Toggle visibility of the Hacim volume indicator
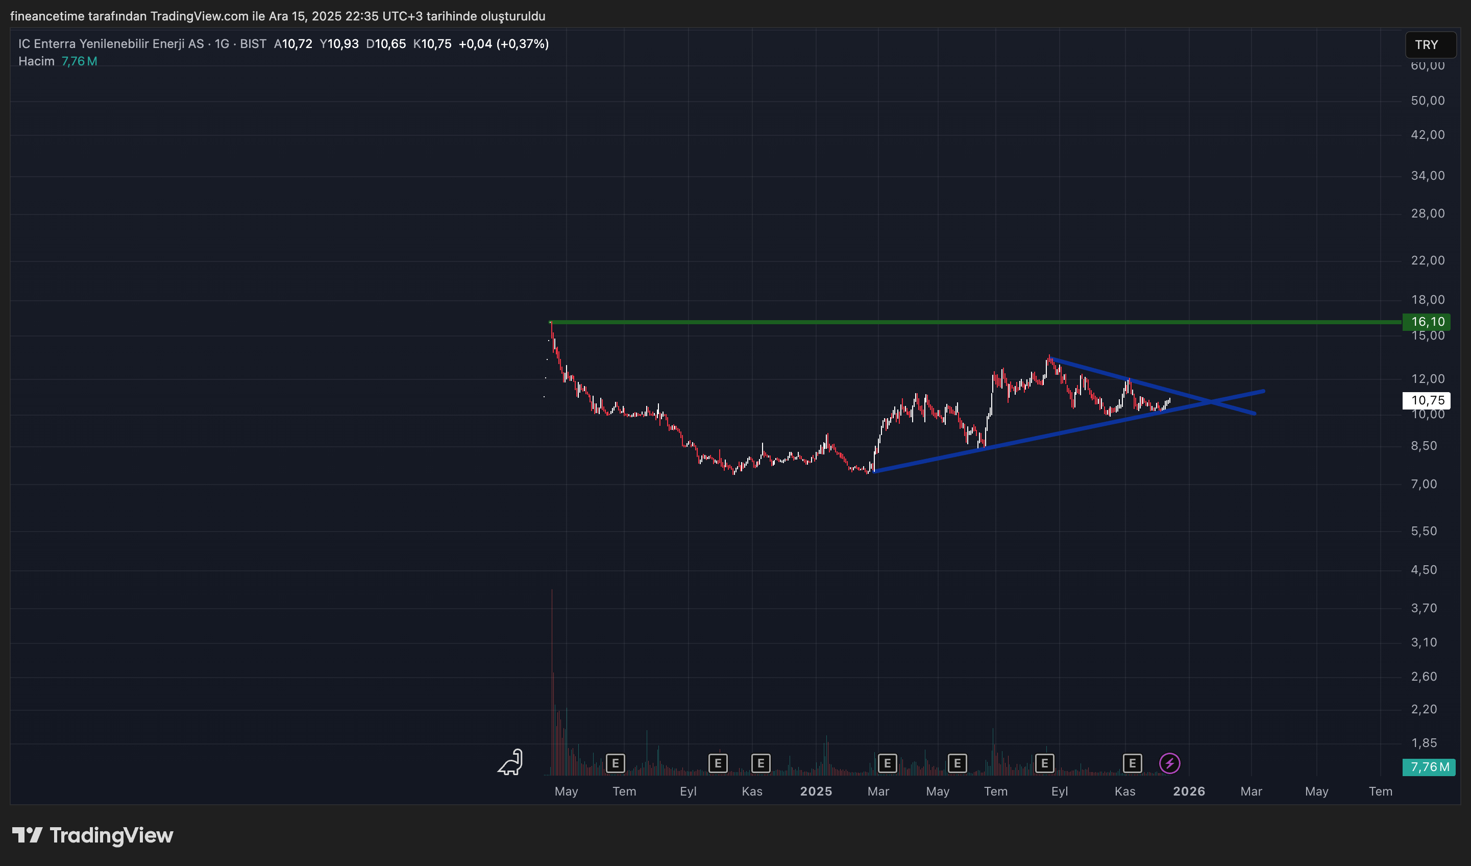Viewport: 1471px width, 866px height. pos(36,61)
